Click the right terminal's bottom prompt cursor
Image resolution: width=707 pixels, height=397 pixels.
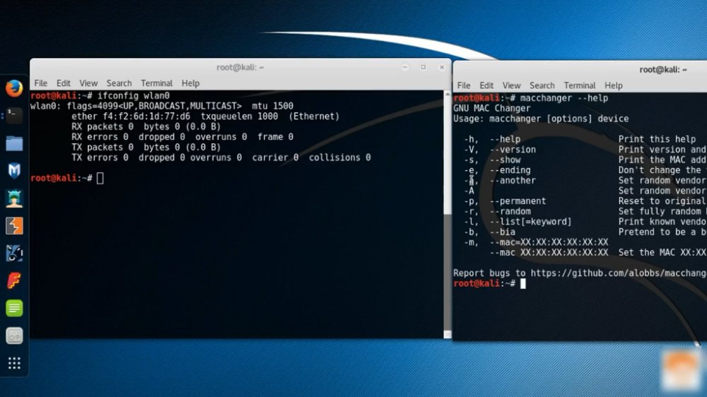tap(522, 283)
